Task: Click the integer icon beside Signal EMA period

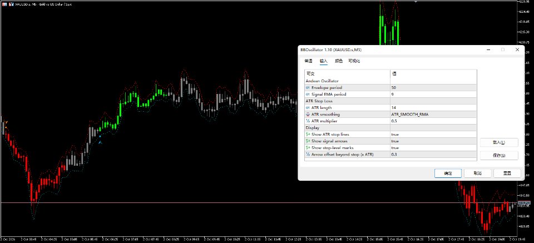Action: (x=308, y=95)
